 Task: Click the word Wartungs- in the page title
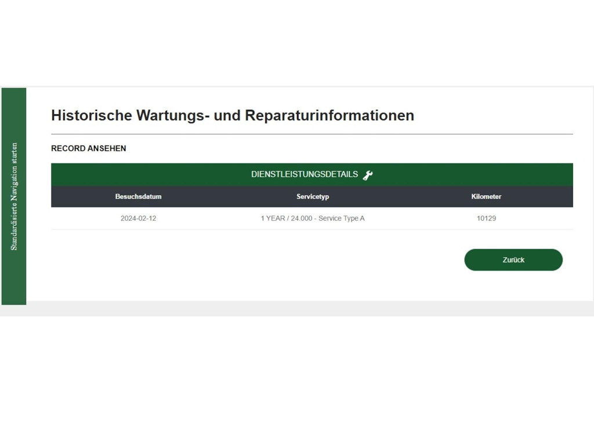[x=172, y=115]
